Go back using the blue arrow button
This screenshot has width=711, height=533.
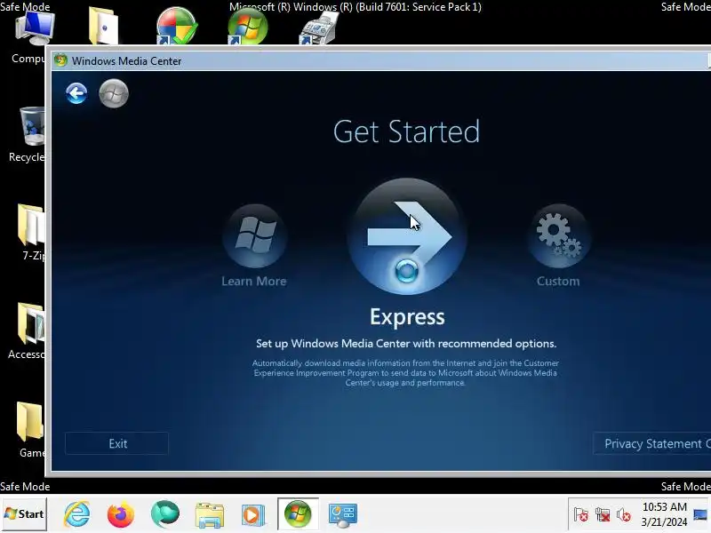click(76, 94)
